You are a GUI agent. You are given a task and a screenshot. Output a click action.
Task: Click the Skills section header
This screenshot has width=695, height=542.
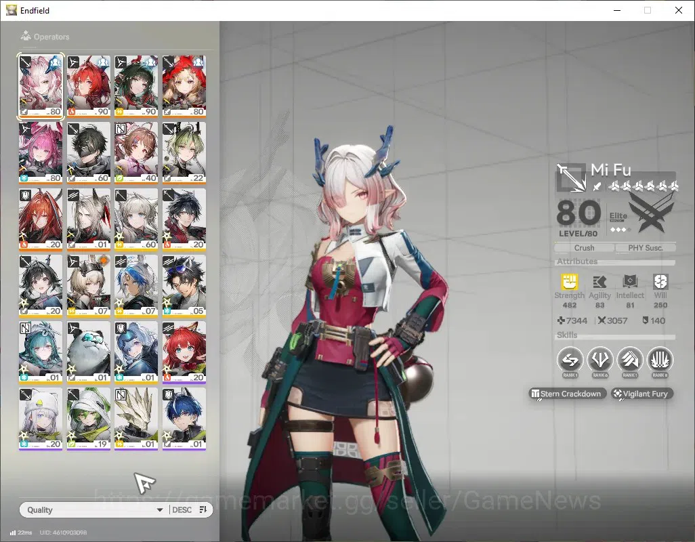567,335
